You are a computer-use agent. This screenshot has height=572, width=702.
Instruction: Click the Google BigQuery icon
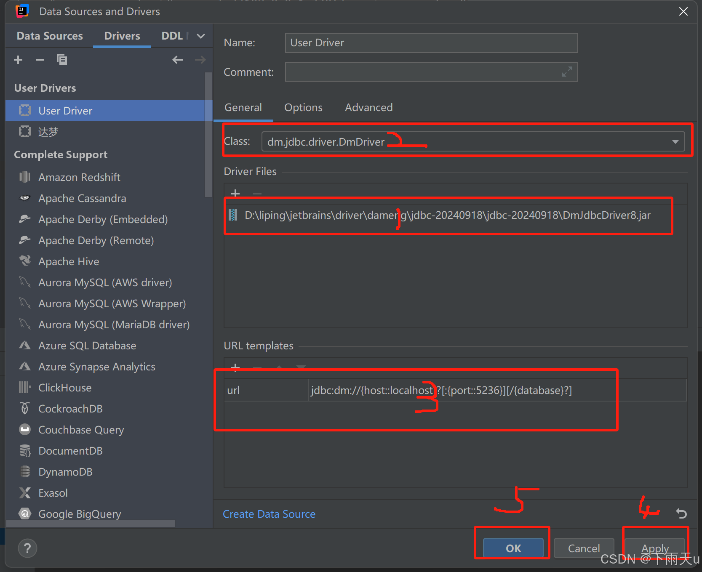pos(25,513)
